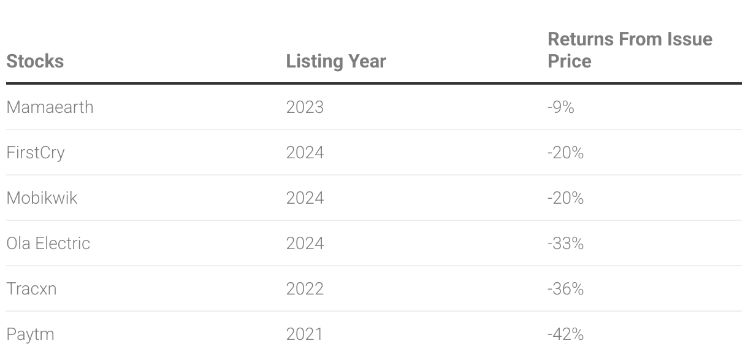
Task: Select the Tracxn stock name cell
Action: [x=31, y=289]
